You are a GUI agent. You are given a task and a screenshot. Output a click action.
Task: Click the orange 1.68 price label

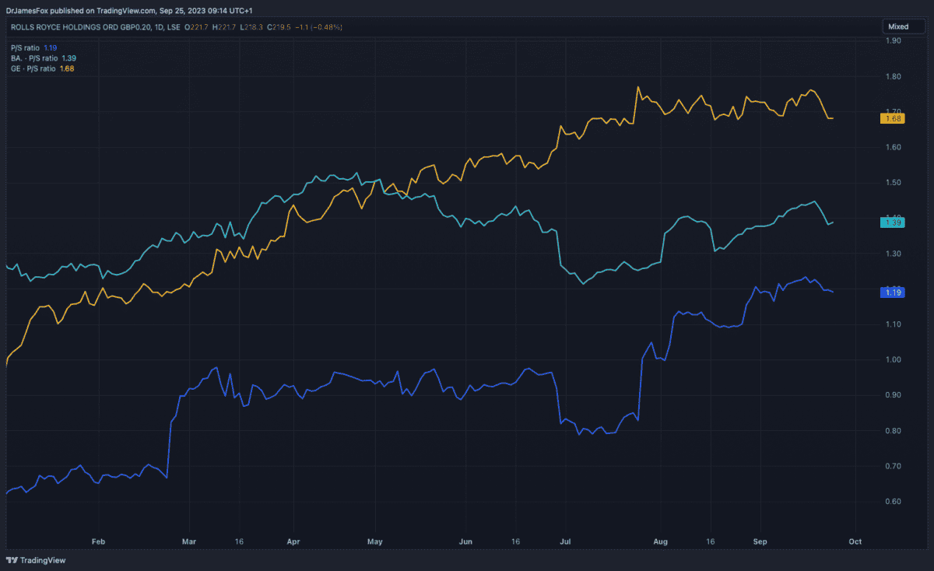pyautogui.click(x=891, y=118)
